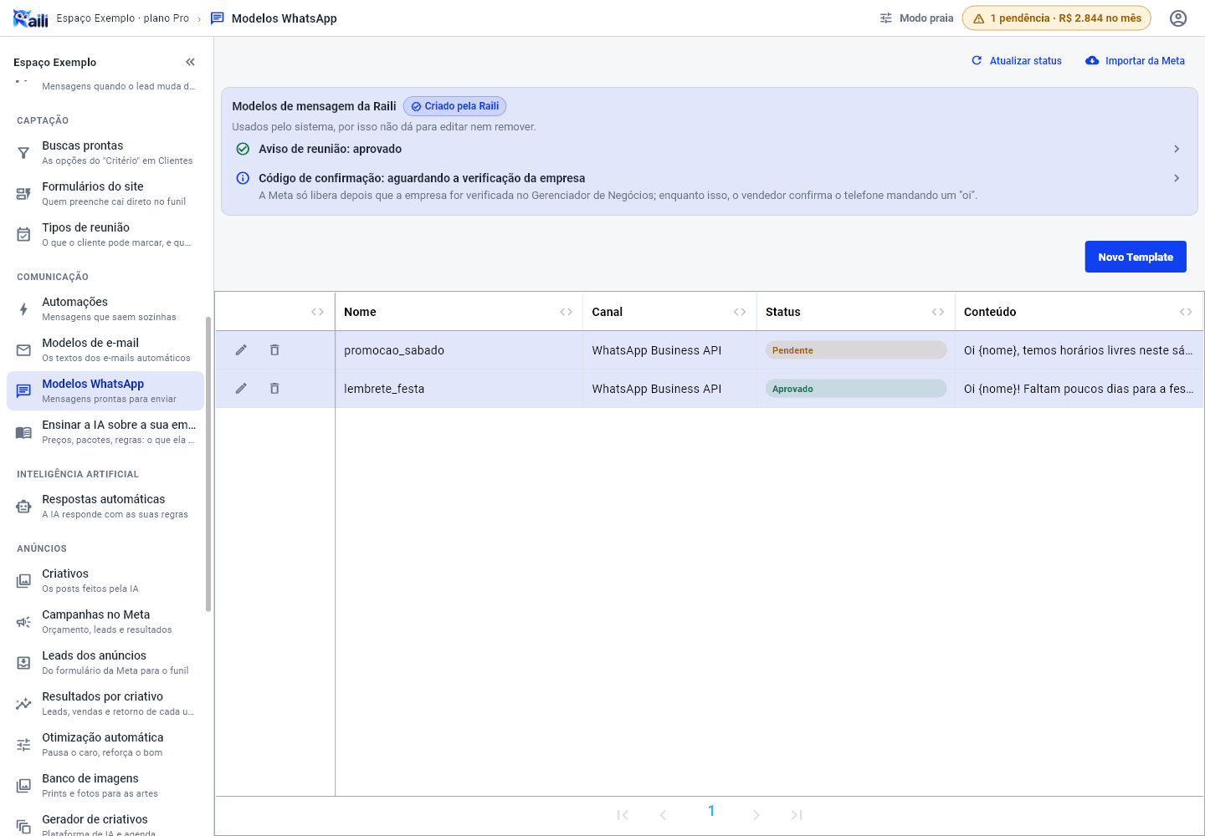Click the Modo praia sliders icon
The image size is (1205, 836).
pyautogui.click(x=886, y=18)
